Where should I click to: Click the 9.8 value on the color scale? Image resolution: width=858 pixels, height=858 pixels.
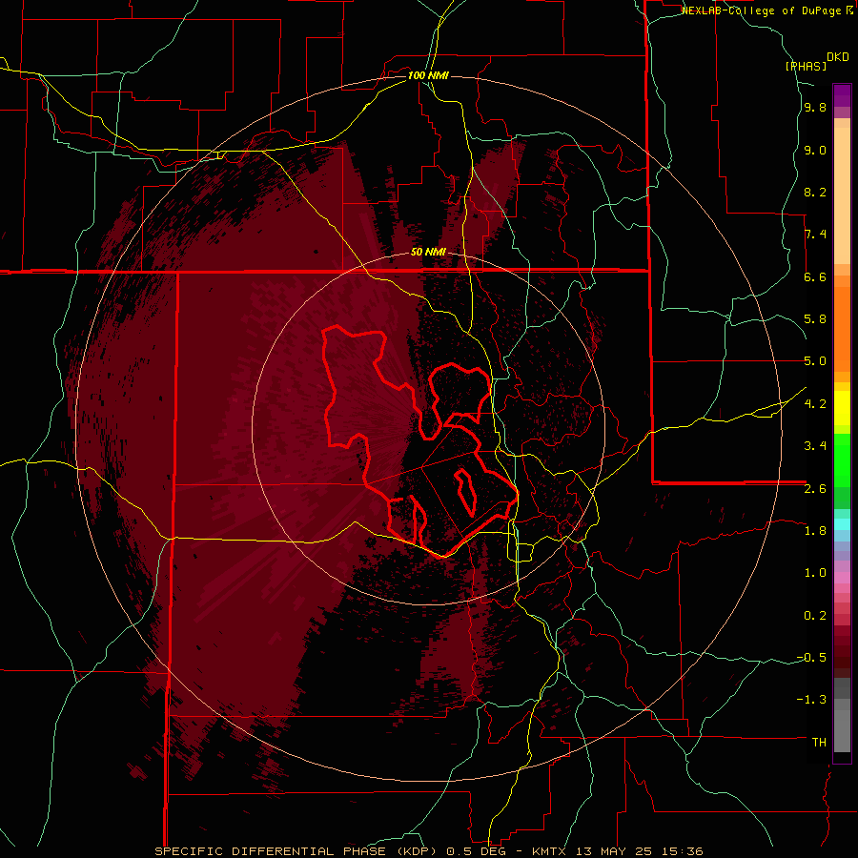pos(815,108)
